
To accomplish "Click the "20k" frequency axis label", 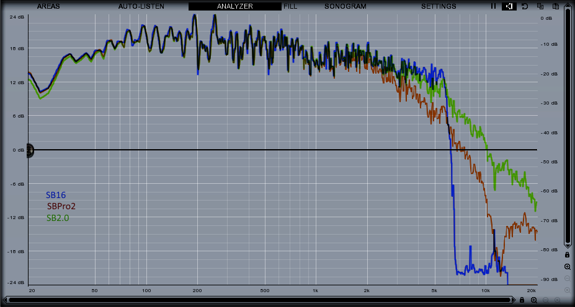I will 532,290.
